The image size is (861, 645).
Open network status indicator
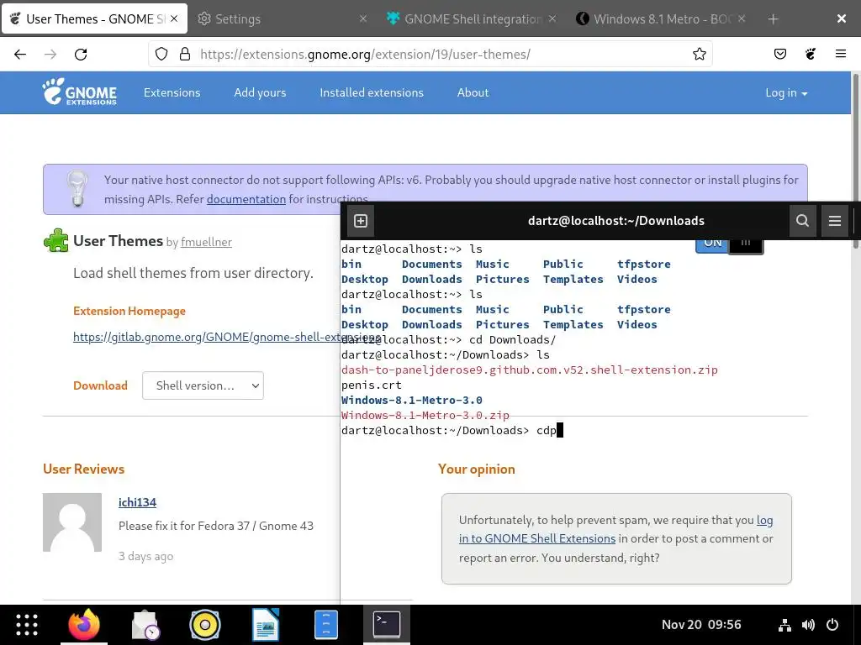coord(784,625)
